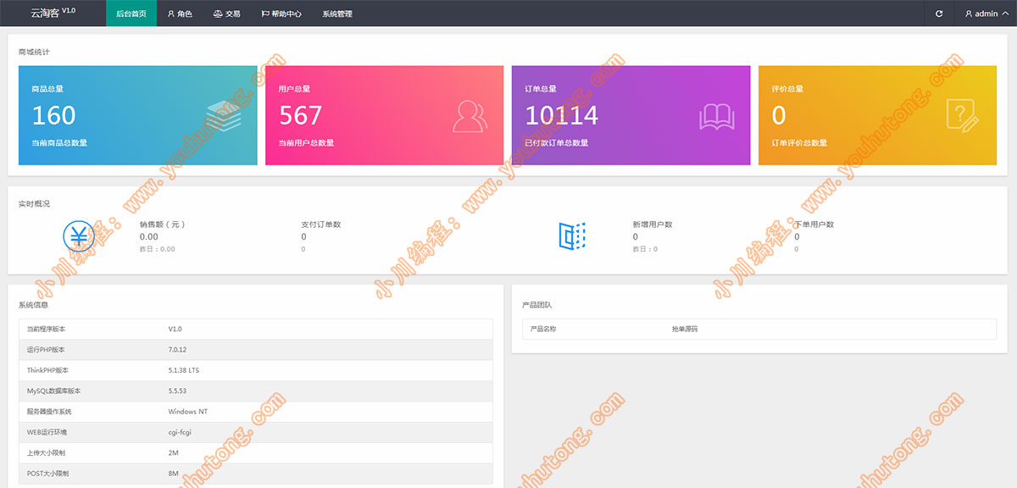Click the blue door icon in 实时概况
The image size is (1017, 488).
(573, 236)
